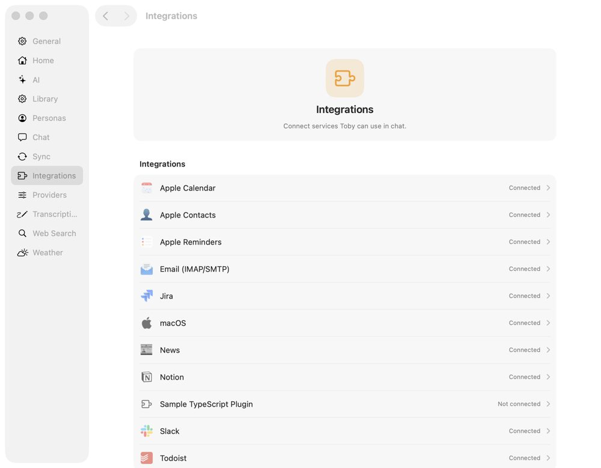Image resolution: width=601 pixels, height=468 pixels.
Task: Click the Chat bubble icon
Action: [x=22, y=137]
